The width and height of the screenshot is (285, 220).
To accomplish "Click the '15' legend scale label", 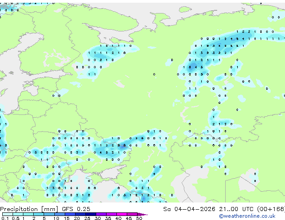I will click(67, 218).
